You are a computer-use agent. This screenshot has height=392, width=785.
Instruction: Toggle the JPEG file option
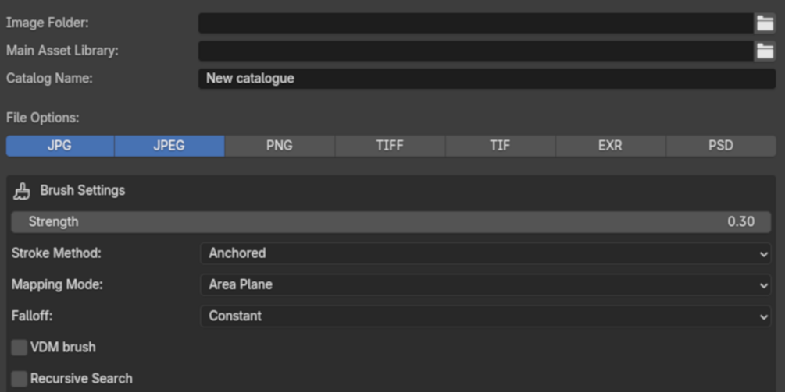click(169, 146)
